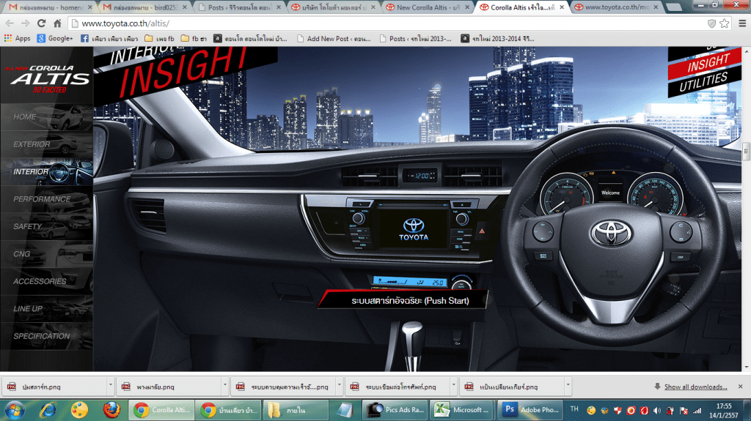751x421 pixels.
Task: Reload the Toyota Altis page
Action: [x=42, y=23]
